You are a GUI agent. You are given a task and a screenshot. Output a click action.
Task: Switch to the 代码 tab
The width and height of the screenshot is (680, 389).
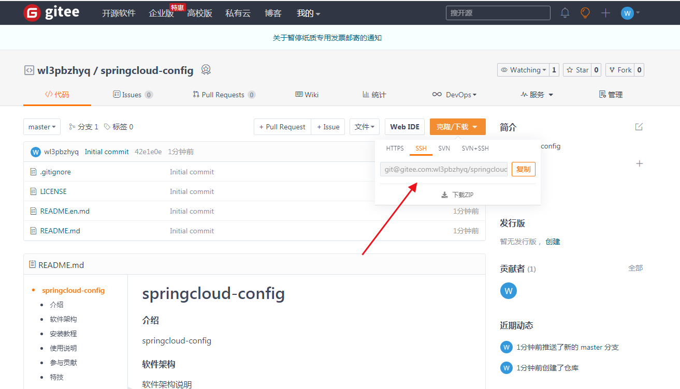coord(57,95)
